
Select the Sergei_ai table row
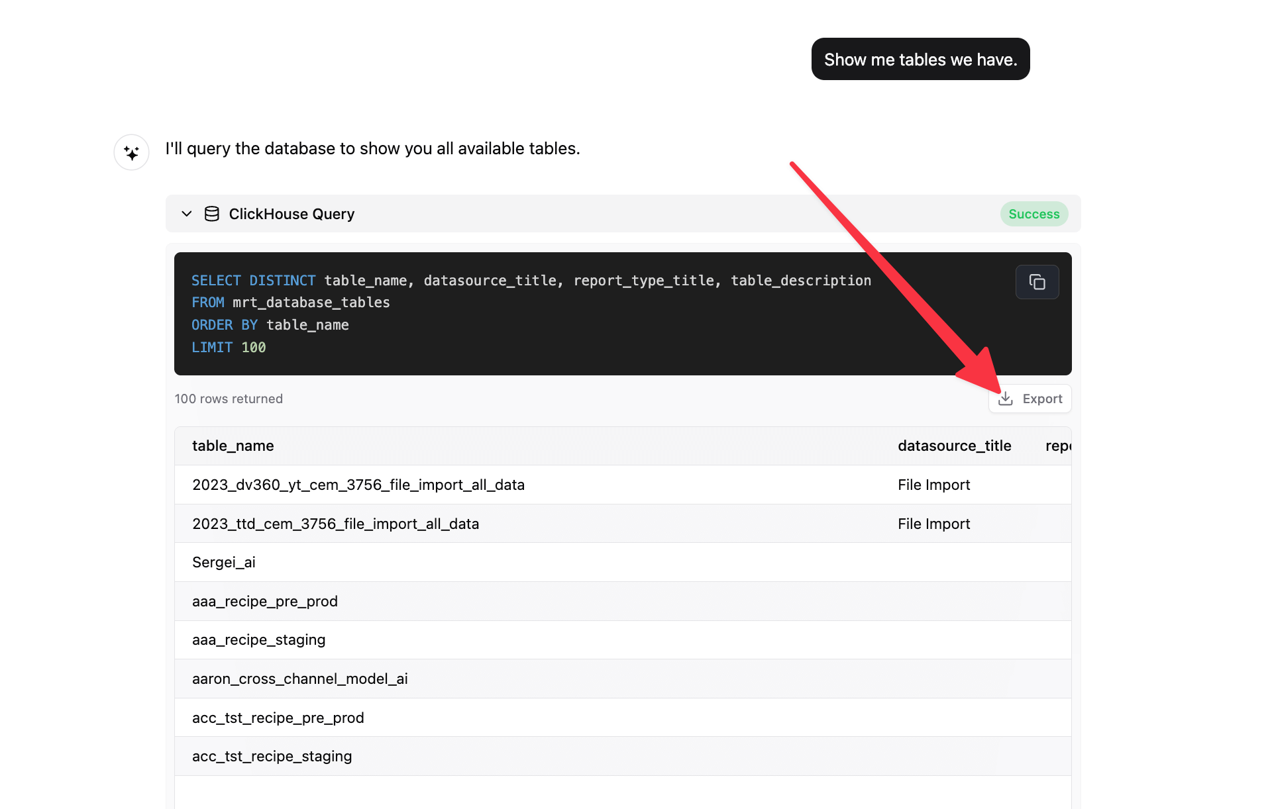[x=224, y=562]
